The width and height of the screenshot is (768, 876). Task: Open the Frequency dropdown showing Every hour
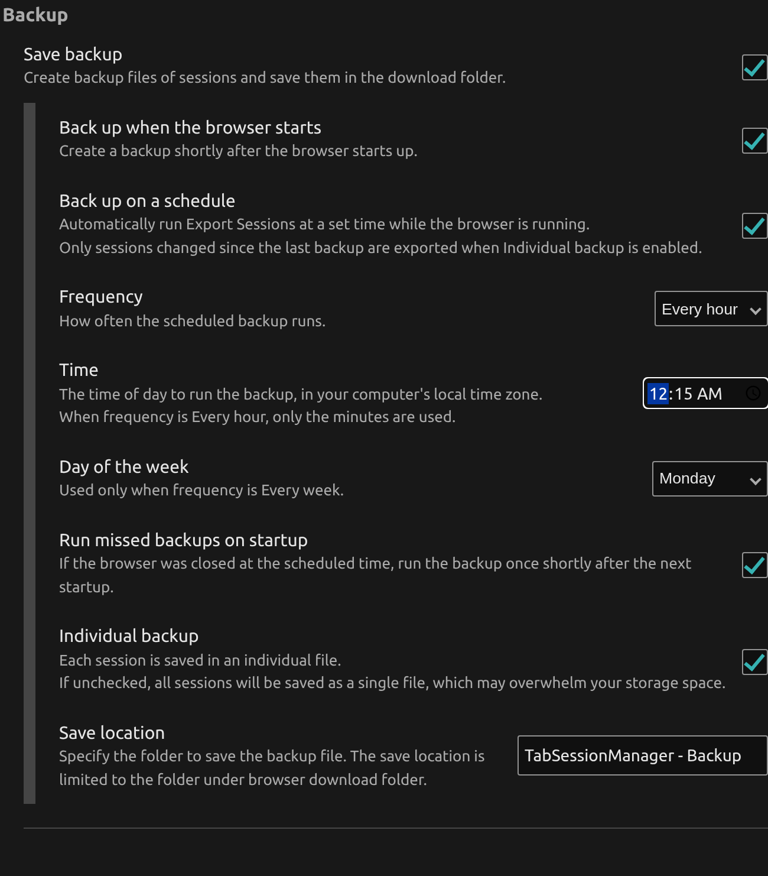pos(711,309)
